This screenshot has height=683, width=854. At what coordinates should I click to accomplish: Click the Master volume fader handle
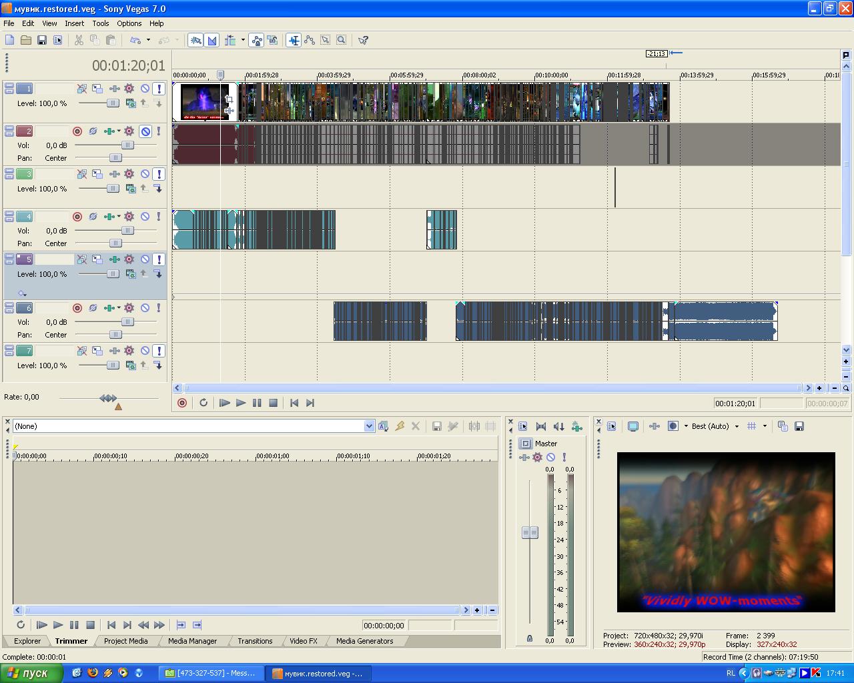coord(530,532)
